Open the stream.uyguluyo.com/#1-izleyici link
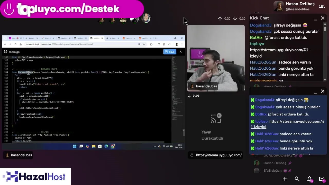329x185 pixels. pos(287,124)
